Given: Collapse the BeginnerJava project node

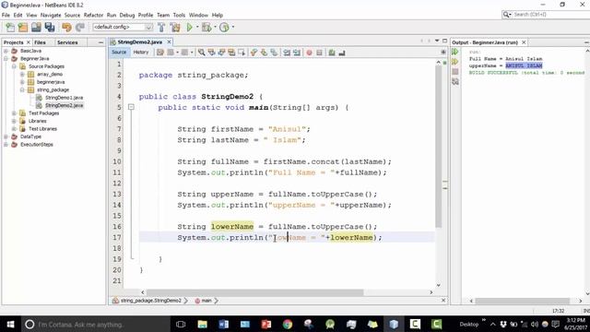Looking at the screenshot, I should [x=6, y=59].
